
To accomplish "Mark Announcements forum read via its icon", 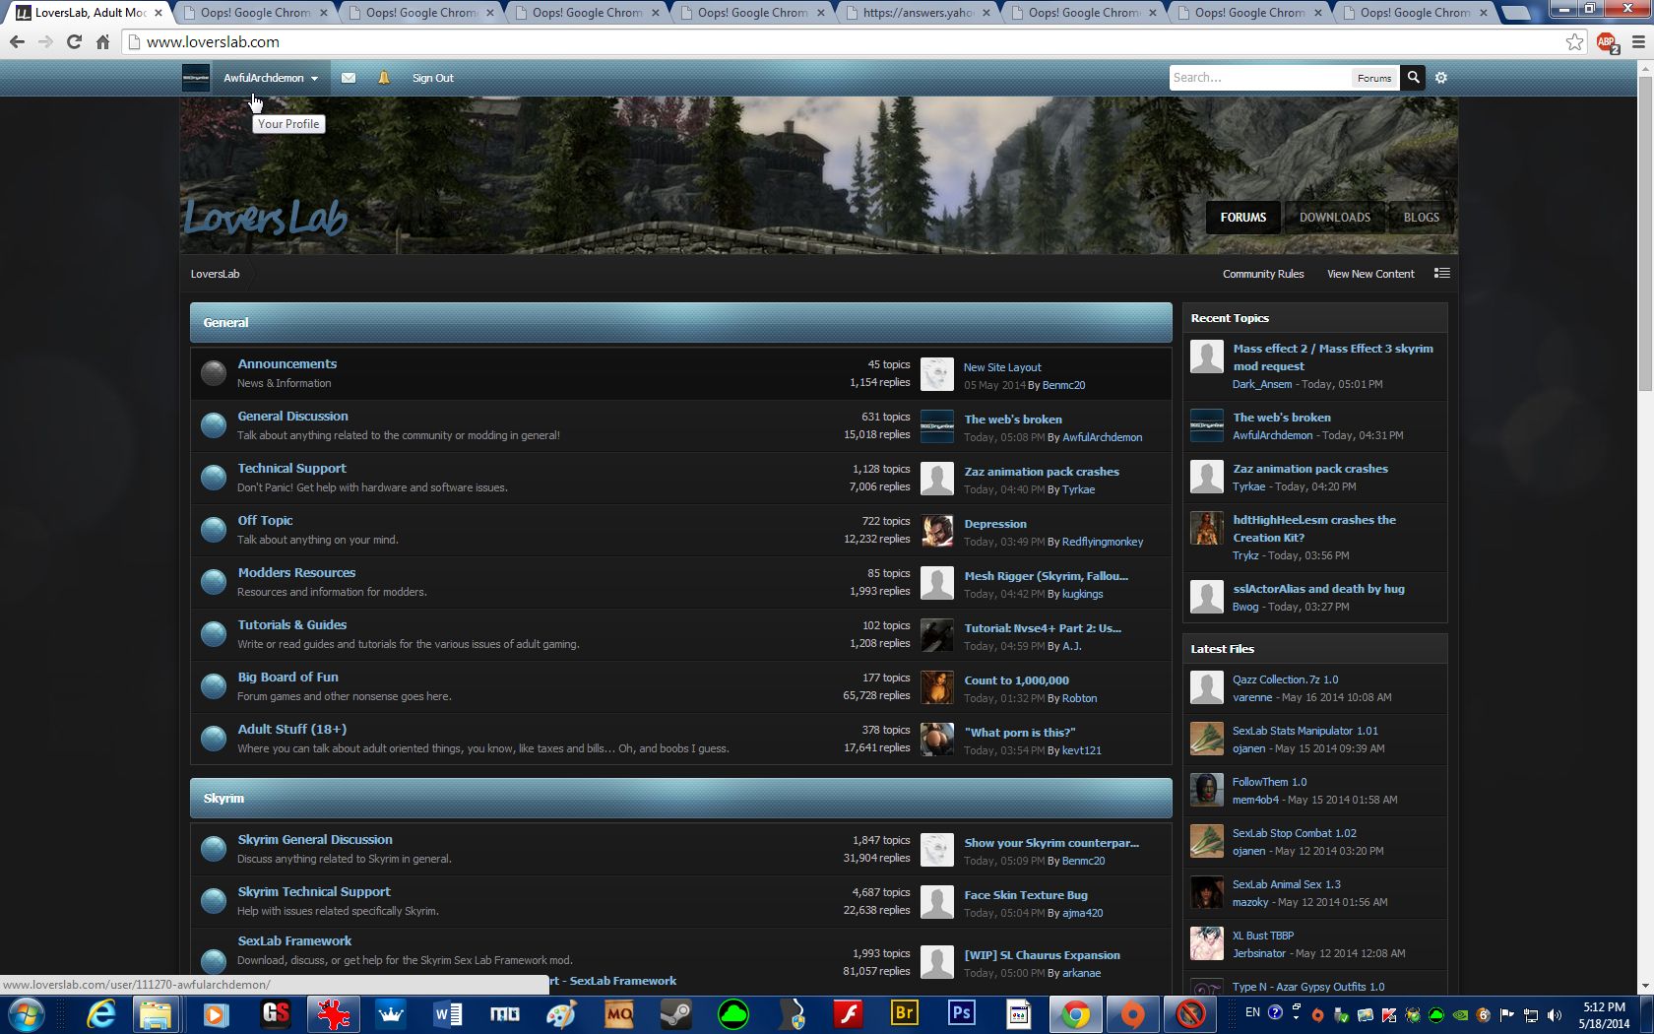I will (x=214, y=373).
